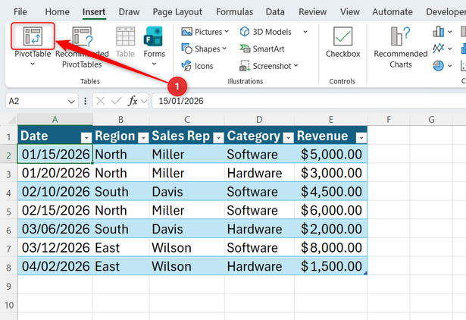Open the File tab
The image size is (466, 320).
point(20,12)
